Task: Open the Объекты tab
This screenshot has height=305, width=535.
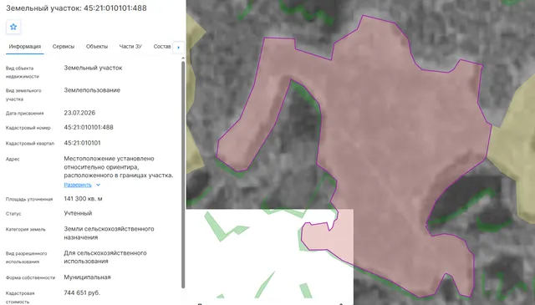Action: (x=97, y=47)
